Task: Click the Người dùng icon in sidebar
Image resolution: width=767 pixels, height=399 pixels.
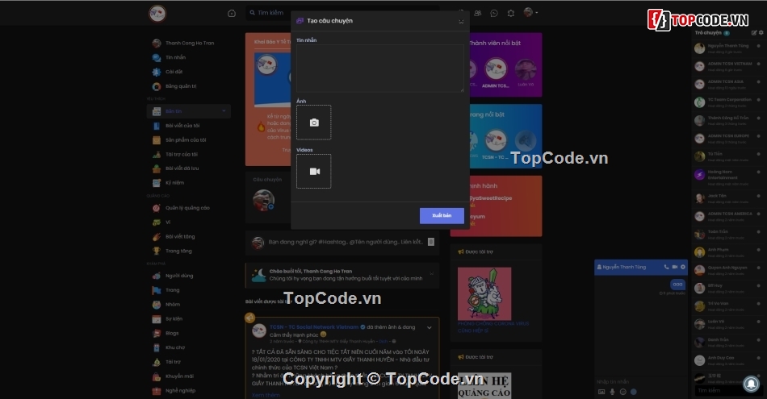Action: click(x=157, y=276)
